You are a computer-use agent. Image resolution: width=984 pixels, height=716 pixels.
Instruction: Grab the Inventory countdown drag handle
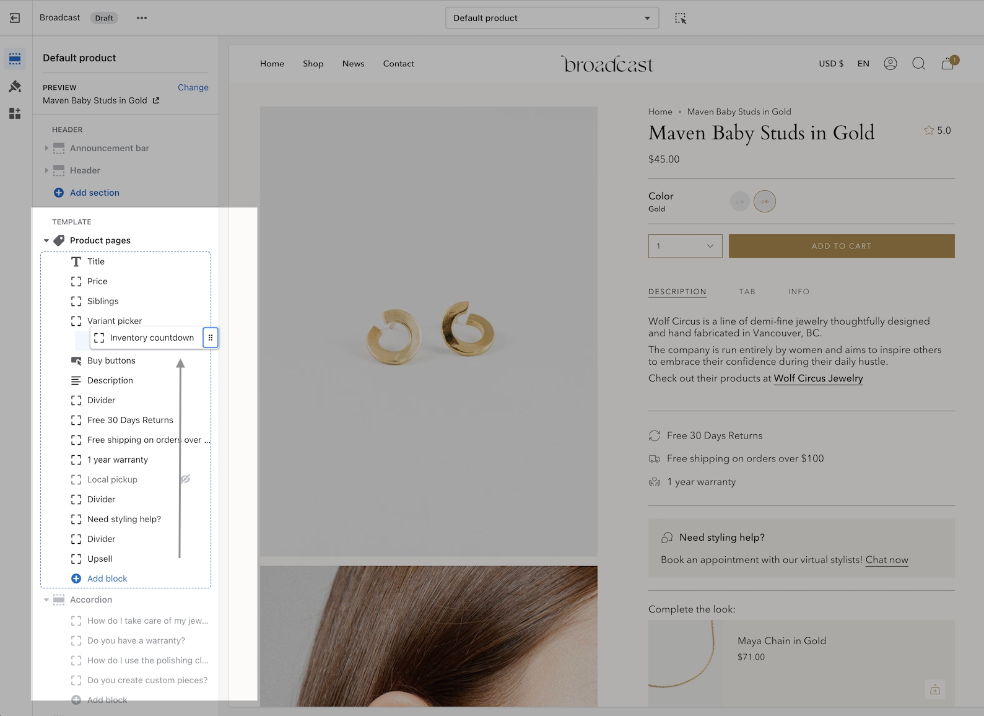tap(211, 338)
